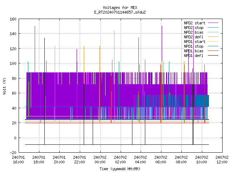Select the NPD1 defl legend label

click(x=194, y=56)
